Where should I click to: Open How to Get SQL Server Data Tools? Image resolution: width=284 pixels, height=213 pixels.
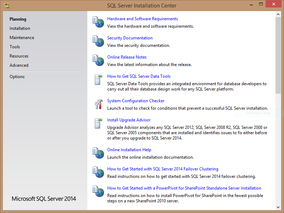pos(139,76)
